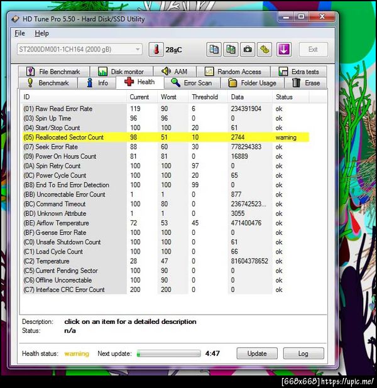Click the green copy screenshot to clipboard icon
Image resolution: width=377 pixels, height=388 pixels.
[x=231, y=50]
